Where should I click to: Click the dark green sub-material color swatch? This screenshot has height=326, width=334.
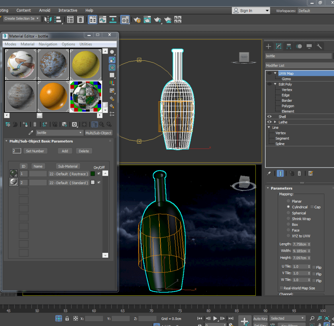click(x=93, y=174)
